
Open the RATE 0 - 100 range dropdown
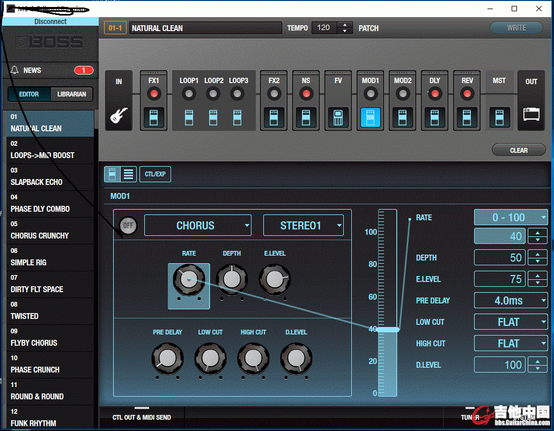click(x=511, y=217)
